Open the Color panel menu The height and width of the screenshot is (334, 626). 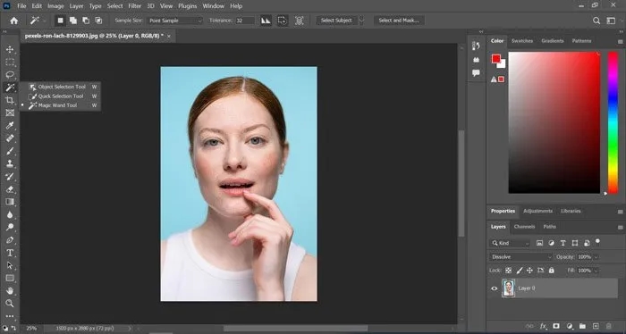(x=620, y=41)
